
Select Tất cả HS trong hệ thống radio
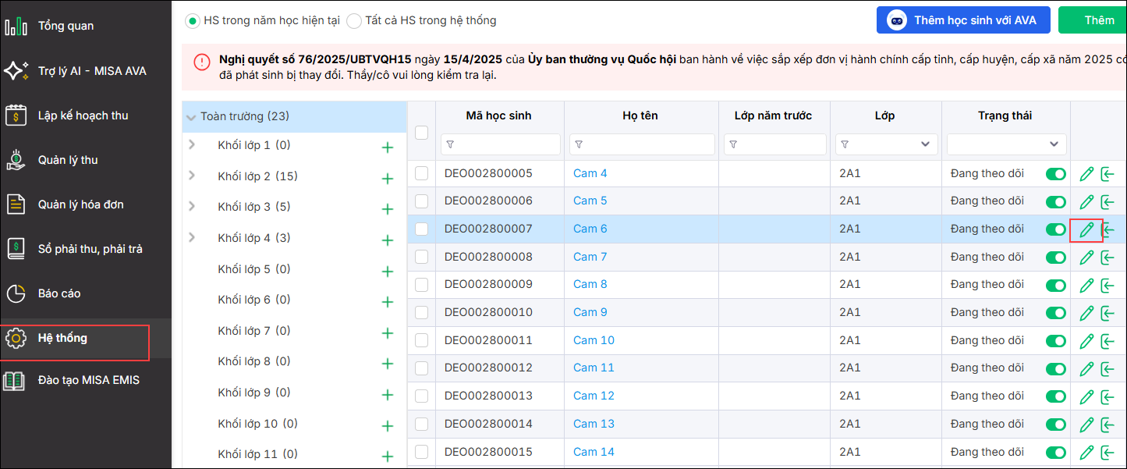tap(354, 21)
